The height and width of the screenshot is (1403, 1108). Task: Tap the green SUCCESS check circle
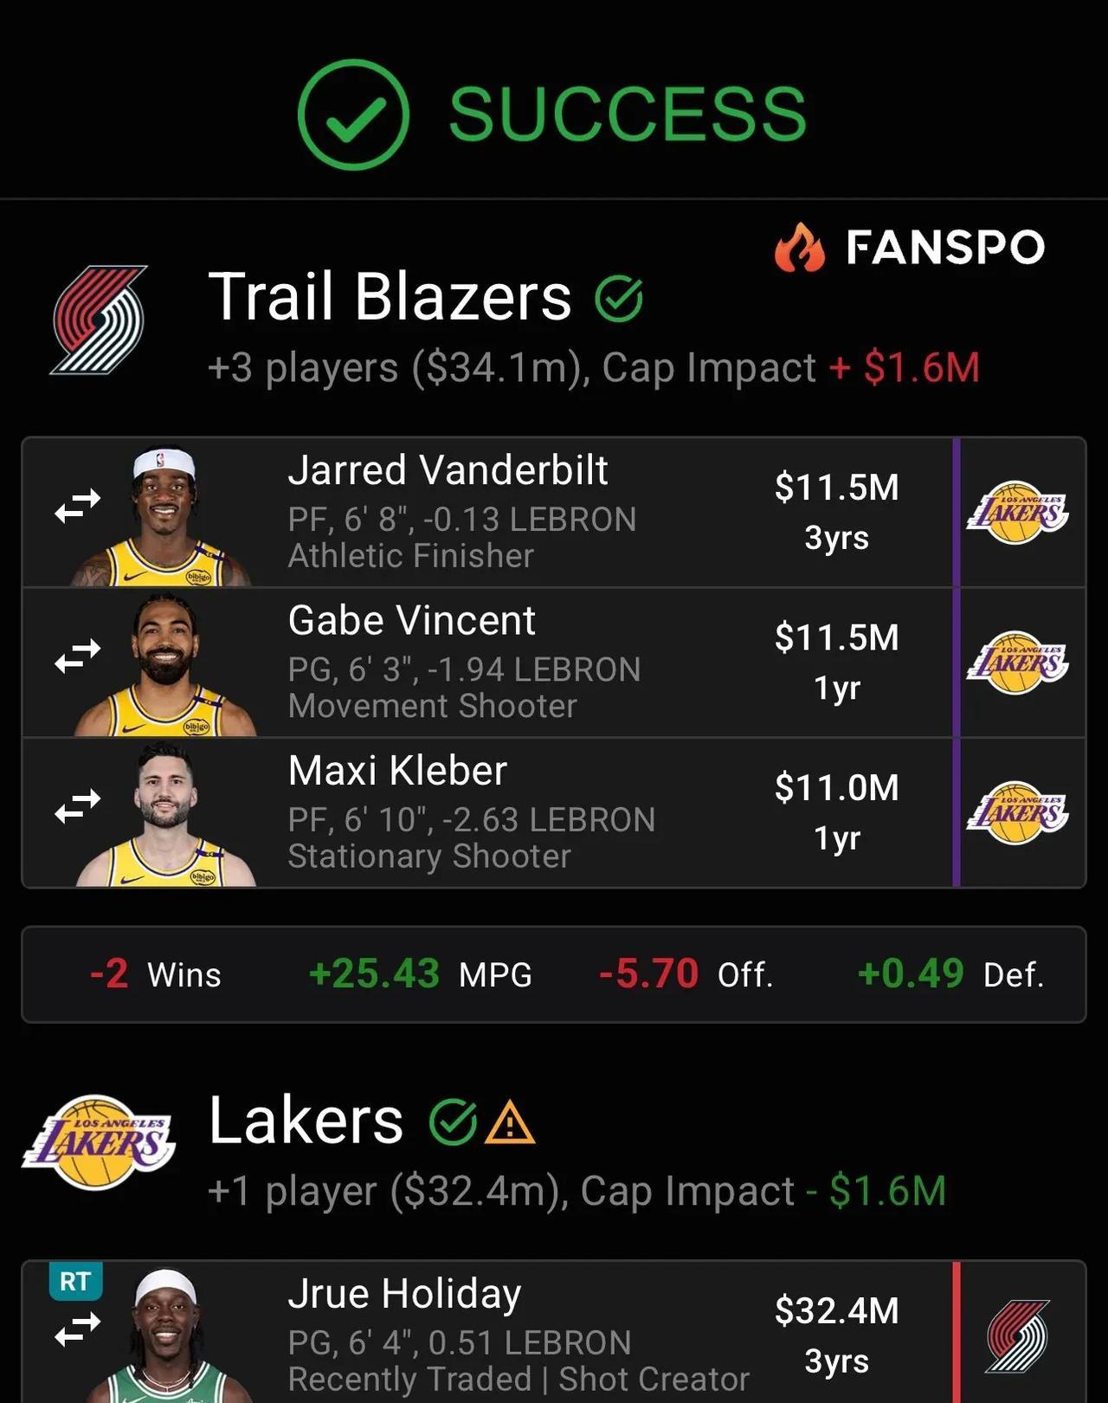pos(353,114)
